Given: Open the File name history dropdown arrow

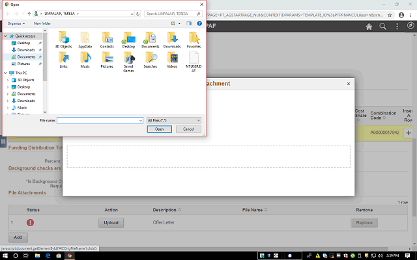Looking at the screenshot, I should pyautogui.click(x=141, y=121).
